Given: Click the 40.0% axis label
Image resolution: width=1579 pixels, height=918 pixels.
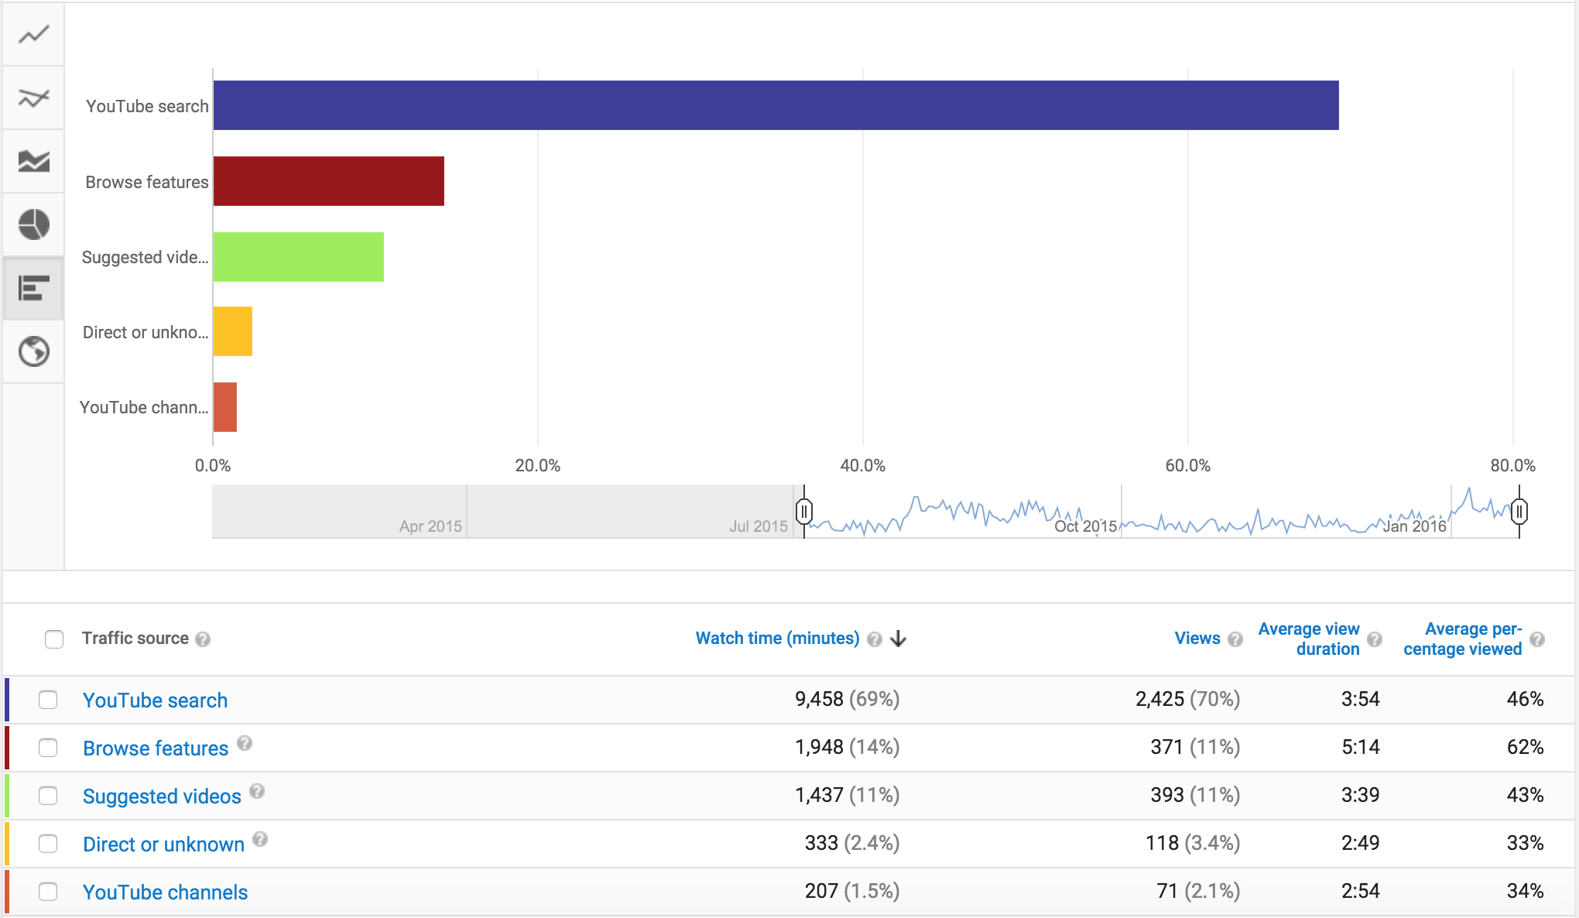Looking at the screenshot, I should pyautogui.click(x=862, y=466).
